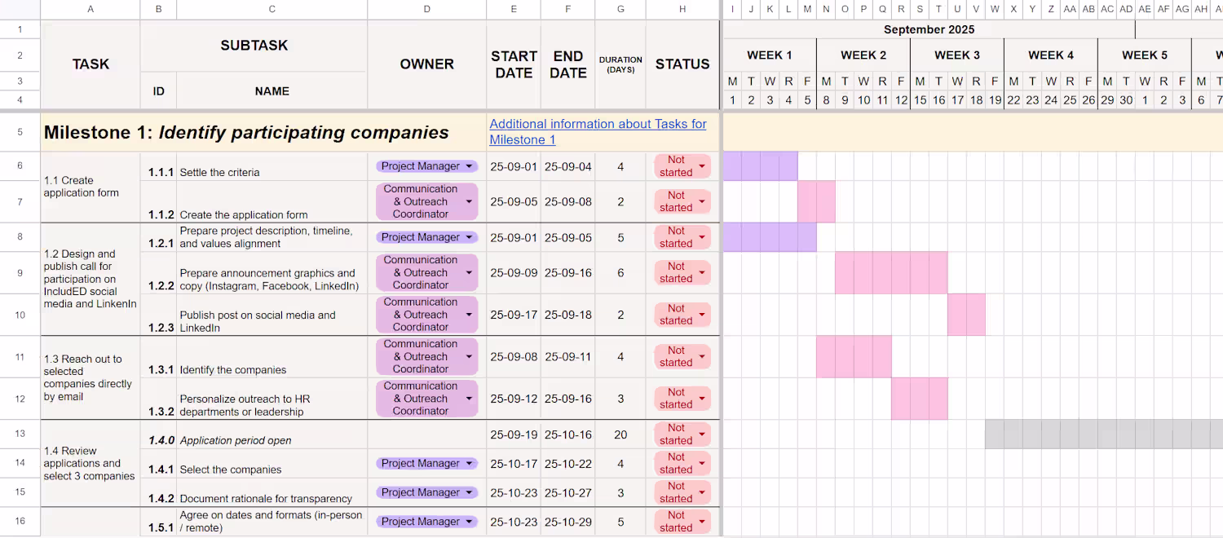Select the gray Gantt bar in row 13

click(x=1104, y=434)
